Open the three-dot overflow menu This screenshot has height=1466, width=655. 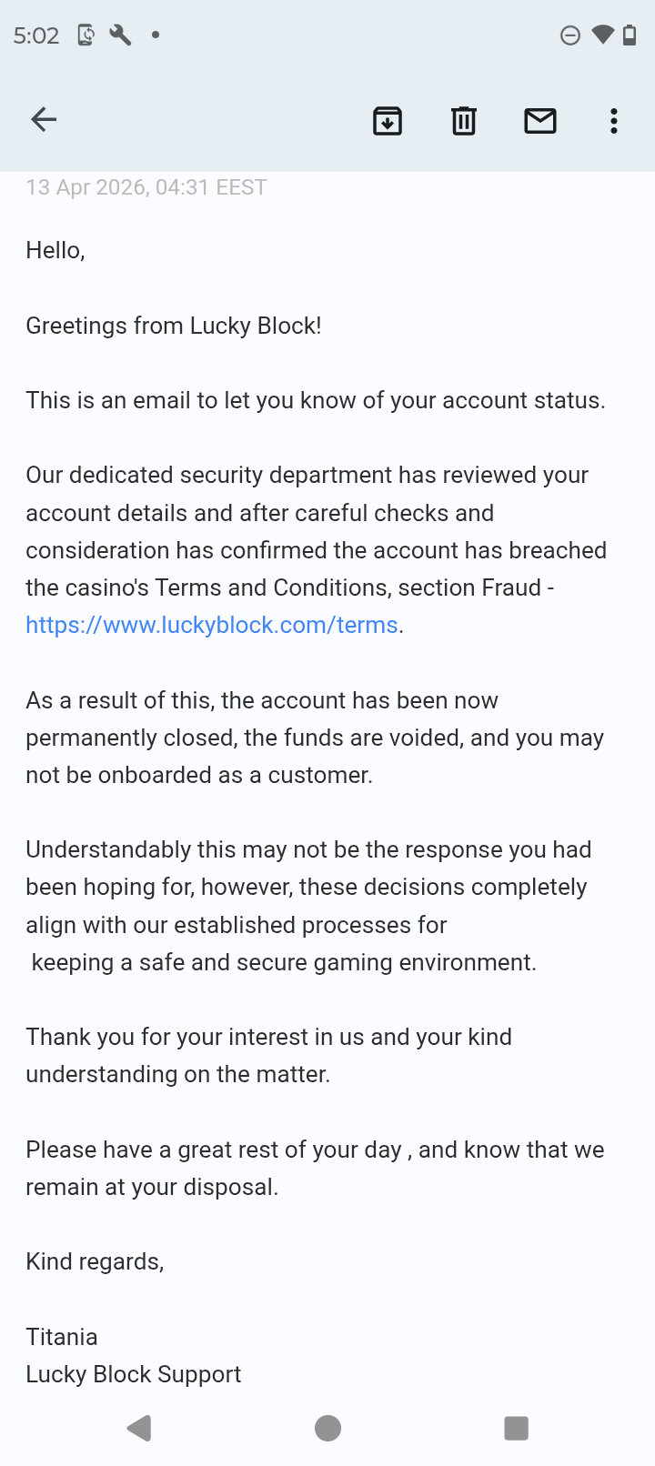(614, 121)
